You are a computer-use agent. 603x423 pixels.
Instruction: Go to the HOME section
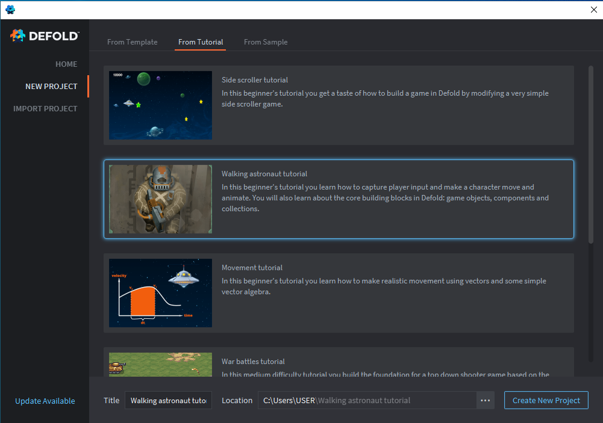click(x=66, y=64)
